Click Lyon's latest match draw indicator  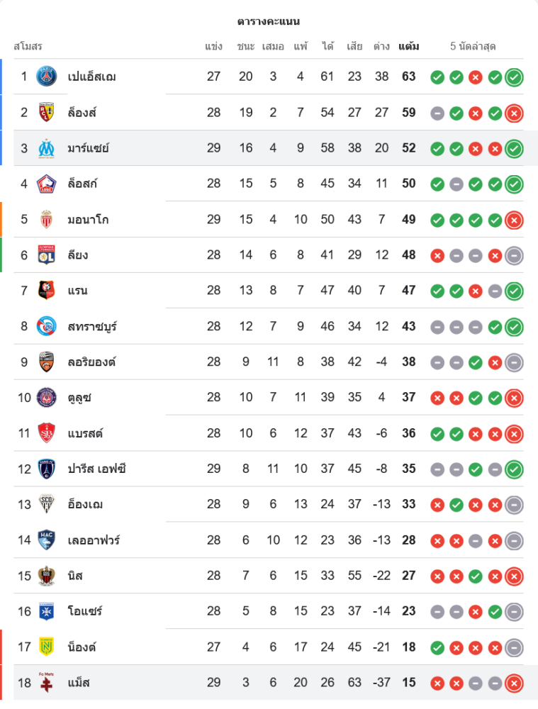point(515,255)
